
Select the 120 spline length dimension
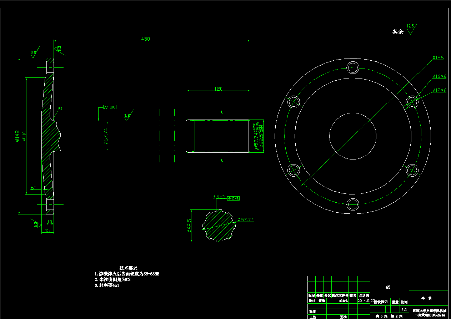click(218, 88)
